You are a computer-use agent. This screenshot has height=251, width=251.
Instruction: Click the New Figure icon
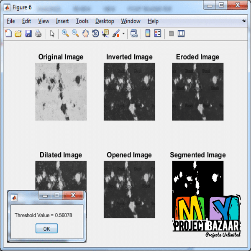pyautogui.click(x=8, y=33)
